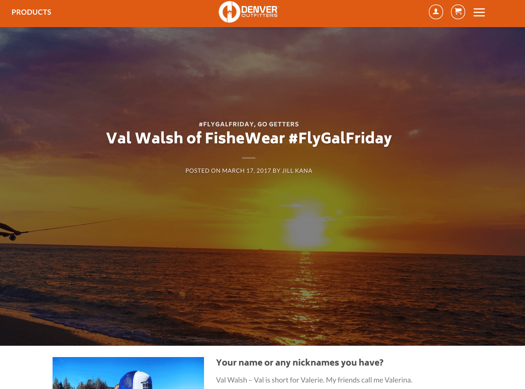Click the DENVER OUTFITTERS logo text
525x389 pixels.
click(260, 12)
